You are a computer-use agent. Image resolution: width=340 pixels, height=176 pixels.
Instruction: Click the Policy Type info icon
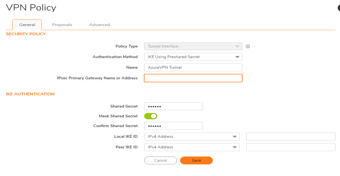pos(248,46)
